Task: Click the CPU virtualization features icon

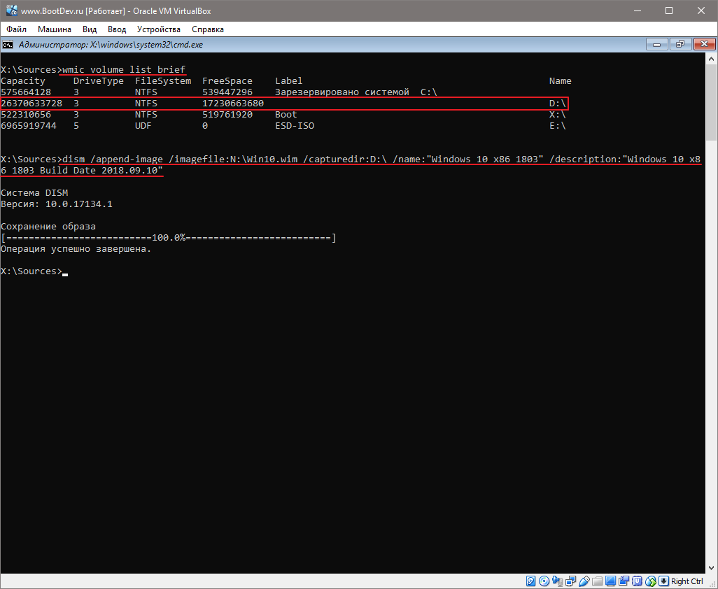Action: pos(637,581)
